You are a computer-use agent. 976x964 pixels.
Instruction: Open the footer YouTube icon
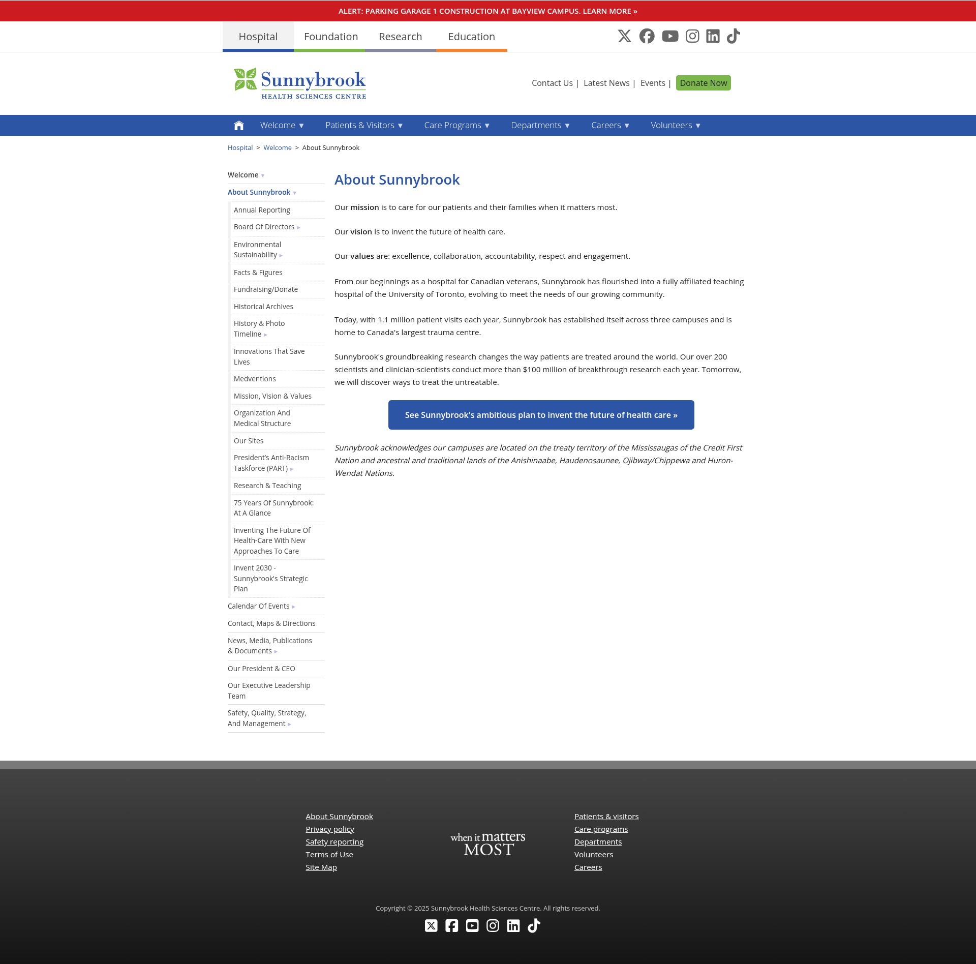(472, 926)
